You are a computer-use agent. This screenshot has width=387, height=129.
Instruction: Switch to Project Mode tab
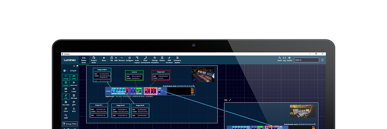[94, 60]
